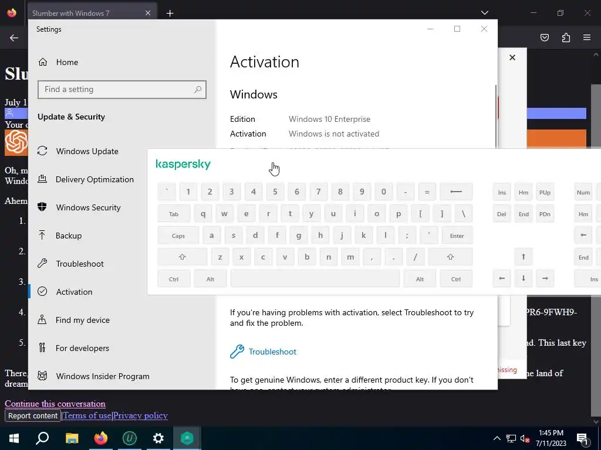Click Tab key on virtual keyboard

pyautogui.click(x=174, y=214)
